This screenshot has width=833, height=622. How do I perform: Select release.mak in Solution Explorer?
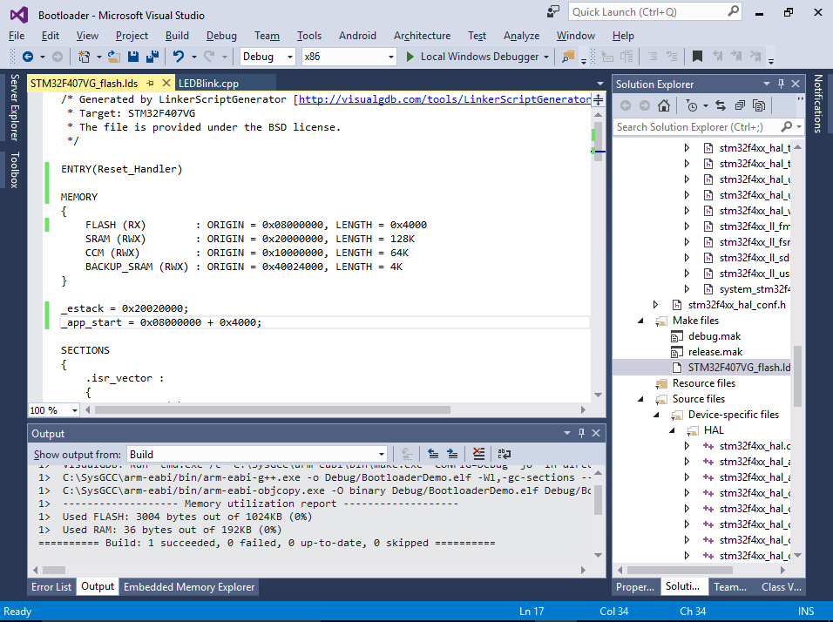(x=715, y=352)
